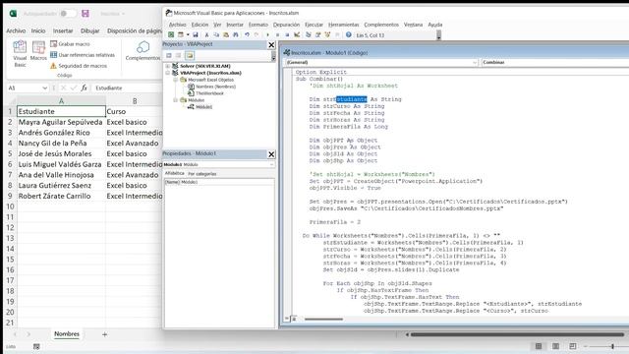This screenshot has width=629, height=354.
Task: Click the View Microsoft Excel toolbar icon
Action: [171, 35]
